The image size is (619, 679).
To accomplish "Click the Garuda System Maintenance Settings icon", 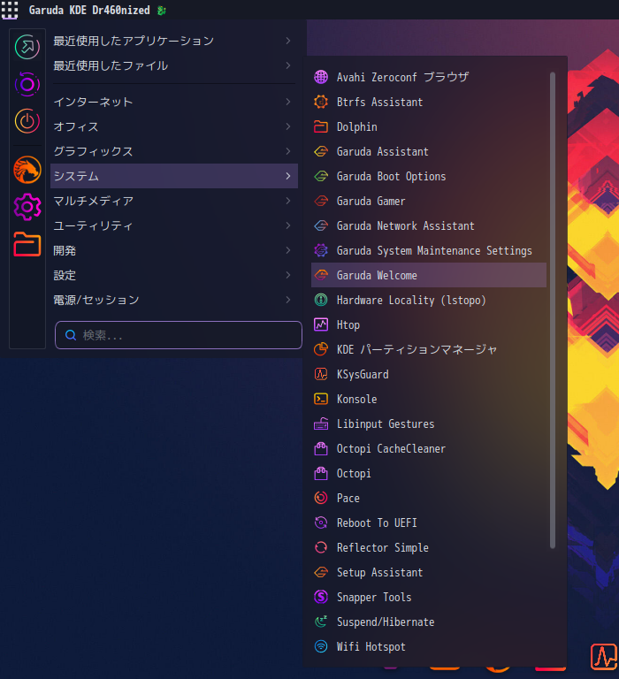I will pyautogui.click(x=321, y=250).
